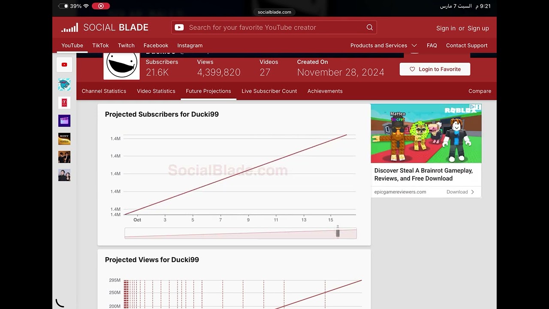Click the Sign in link

pos(446,28)
